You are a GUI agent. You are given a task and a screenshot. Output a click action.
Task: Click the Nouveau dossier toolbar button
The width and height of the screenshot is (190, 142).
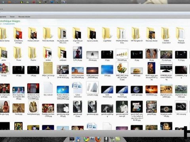[x=24, y=17]
